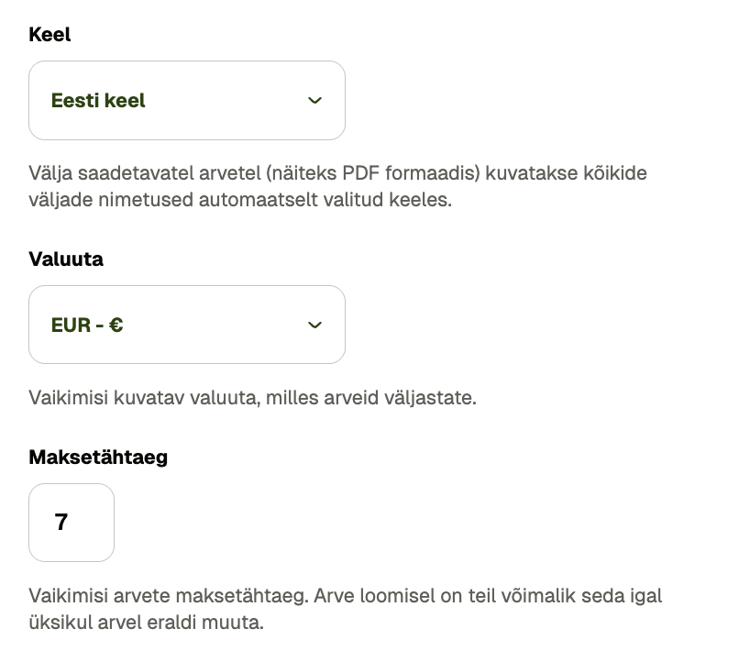Click 'üksikul arvel eraldi muuta' text line

click(146, 623)
